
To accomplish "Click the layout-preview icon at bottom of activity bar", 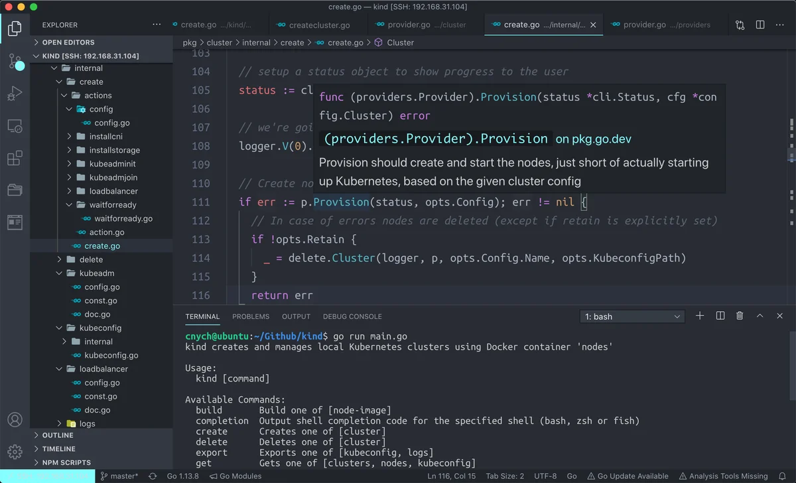I will click(x=15, y=222).
